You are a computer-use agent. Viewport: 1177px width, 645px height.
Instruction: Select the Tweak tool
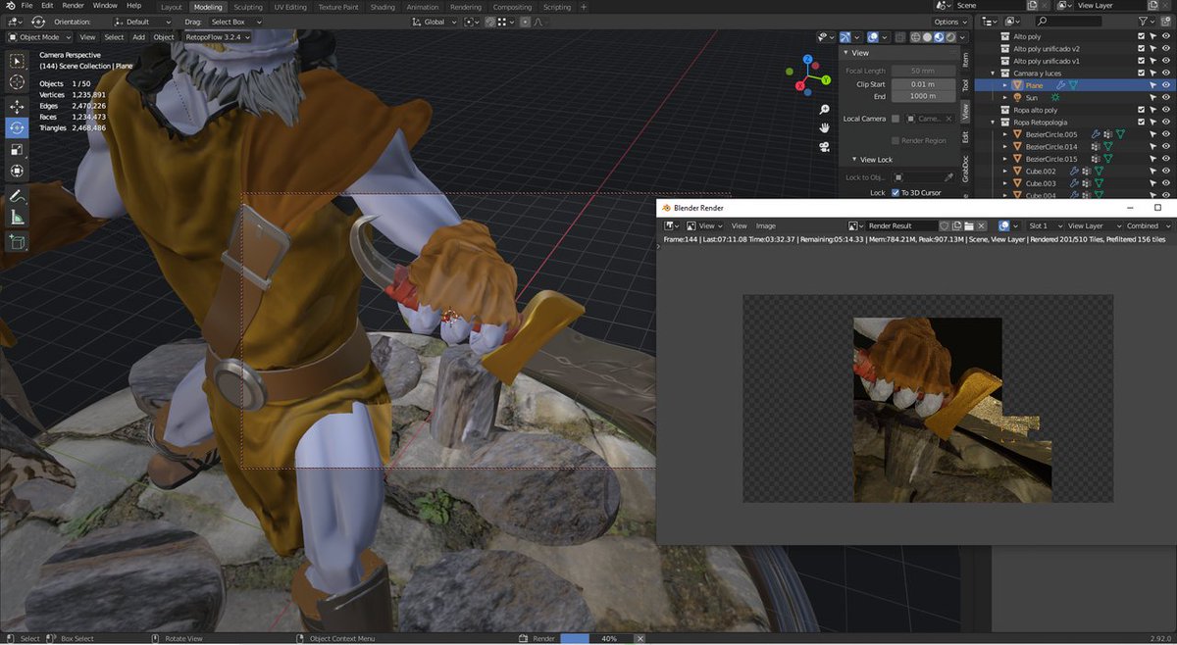[x=17, y=60]
